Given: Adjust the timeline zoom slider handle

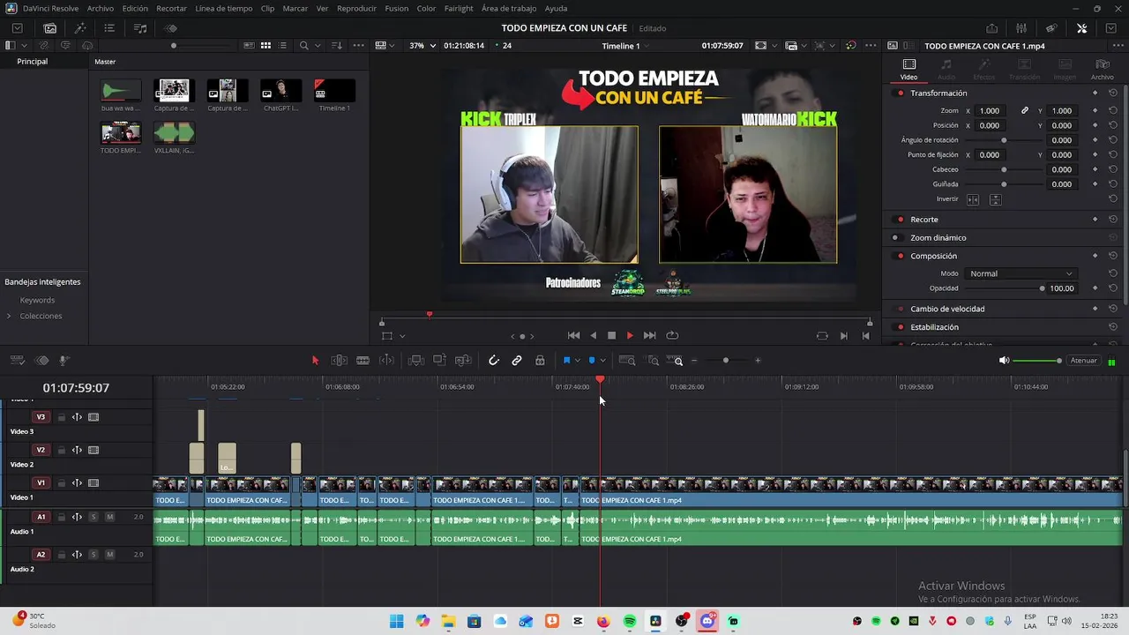Looking at the screenshot, I should coord(726,360).
